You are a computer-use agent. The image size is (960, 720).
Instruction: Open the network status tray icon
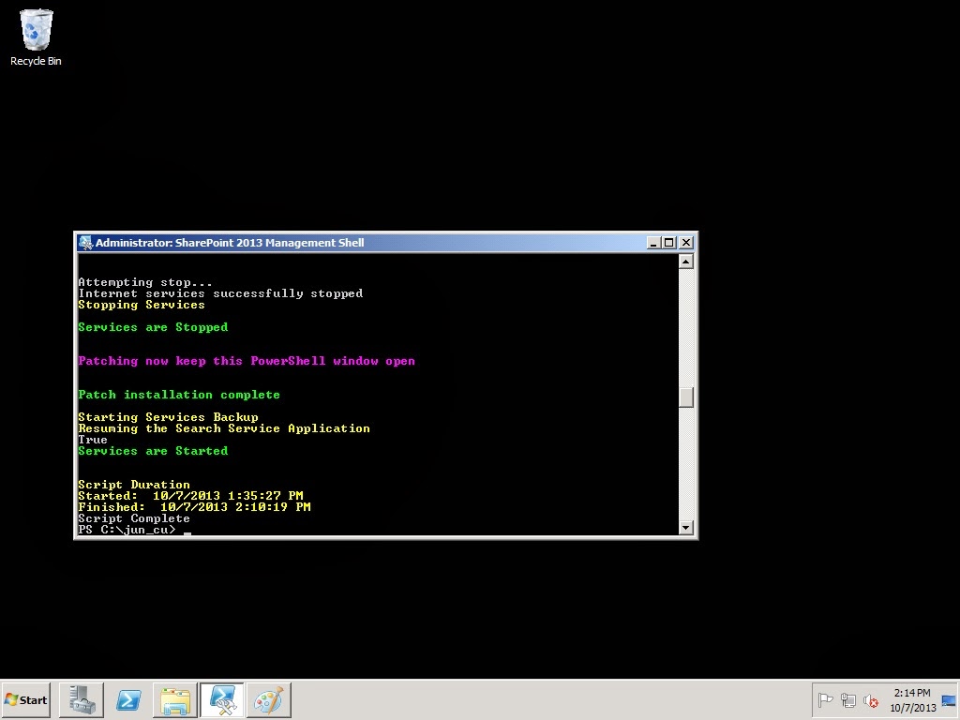pyautogui.click(x=848, y=700)
